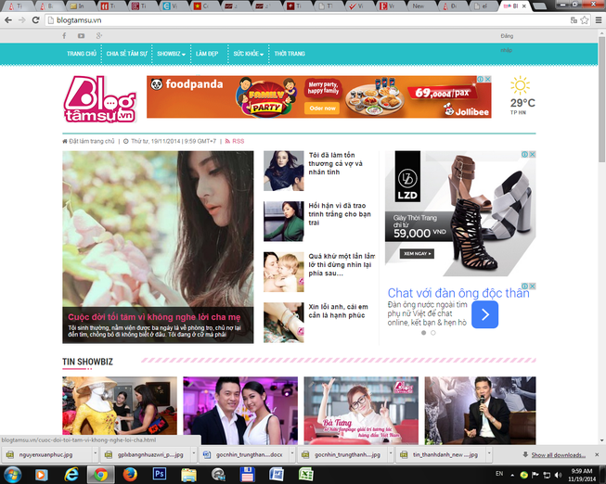
Task: Open Hối hận vì đã trao article
Action: [340, 214]
